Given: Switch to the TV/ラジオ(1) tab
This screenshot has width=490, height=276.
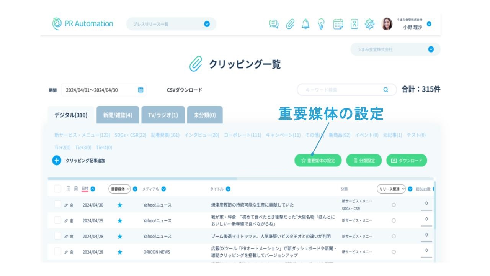Looking at the screenshot, I should [163, 115].
